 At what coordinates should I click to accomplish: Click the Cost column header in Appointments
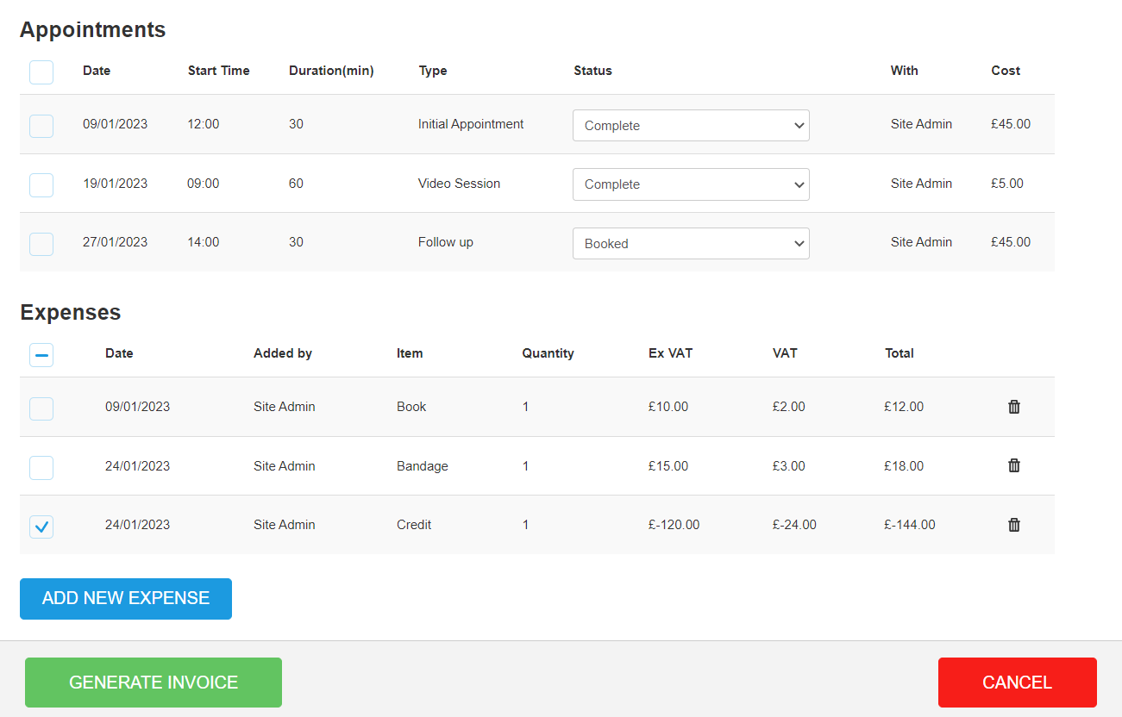point(1006,71)
